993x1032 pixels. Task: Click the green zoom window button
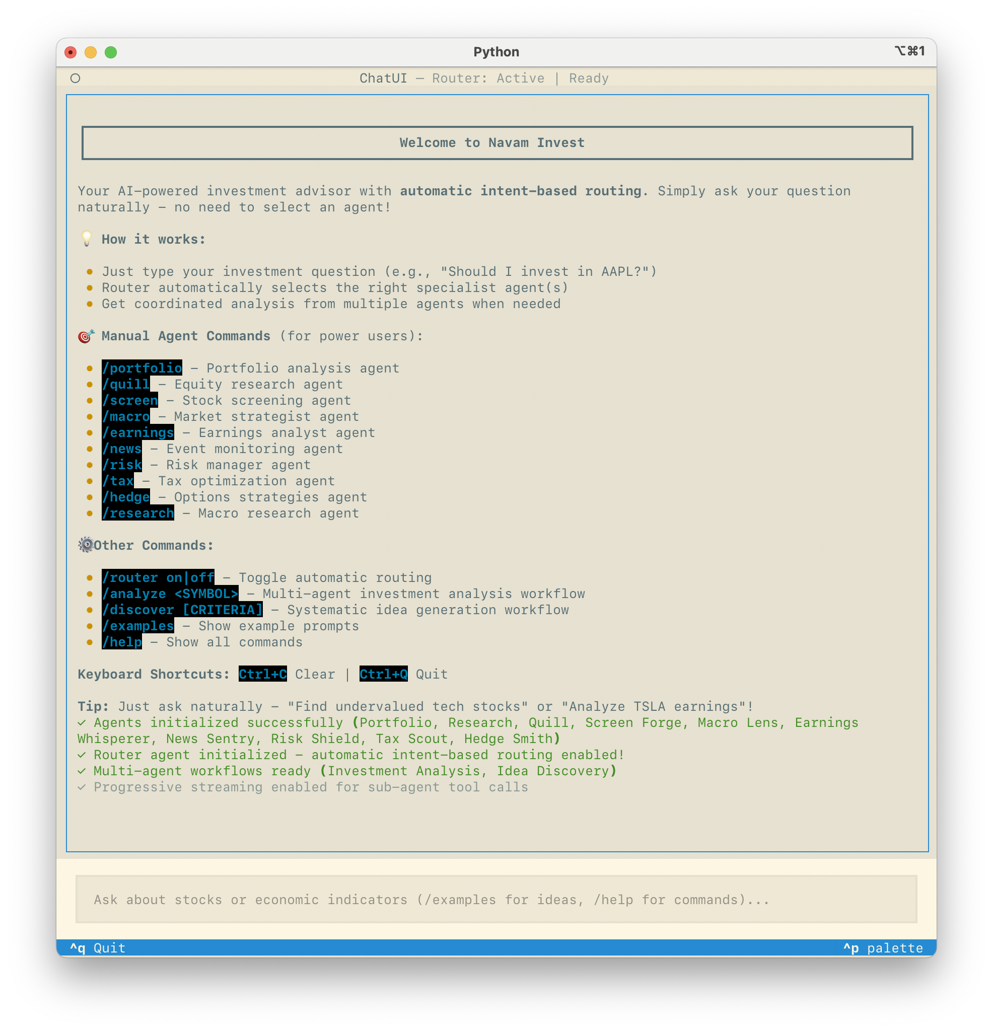click(x=111, y=52)
